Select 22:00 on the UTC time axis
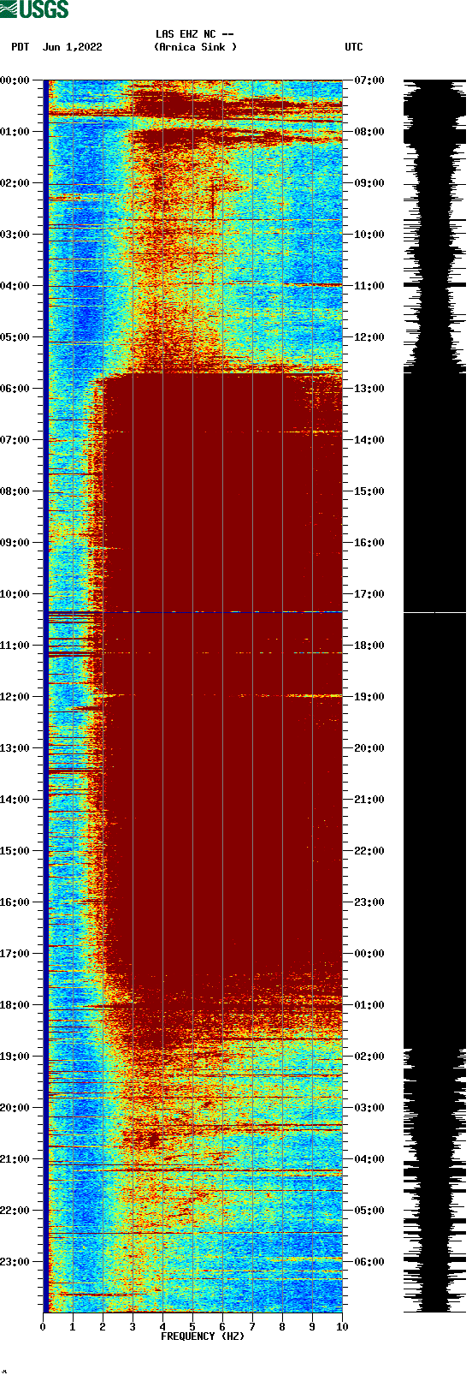Image resolution: width=472 pixels, height=1381 pixels. tap(369, 851)
